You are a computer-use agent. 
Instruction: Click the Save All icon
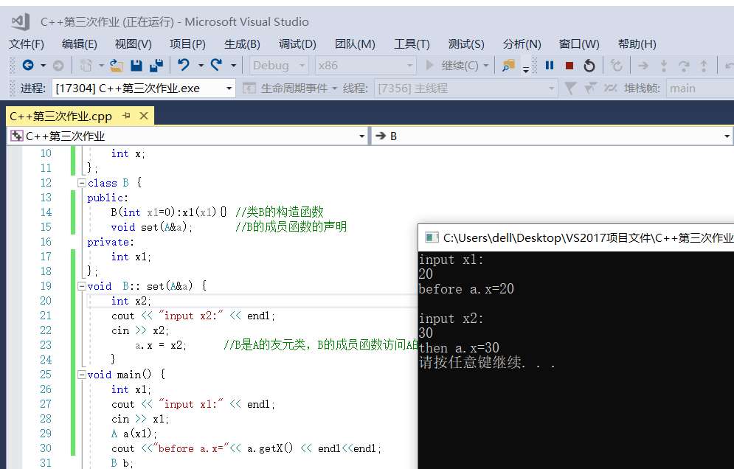(156, 66)
